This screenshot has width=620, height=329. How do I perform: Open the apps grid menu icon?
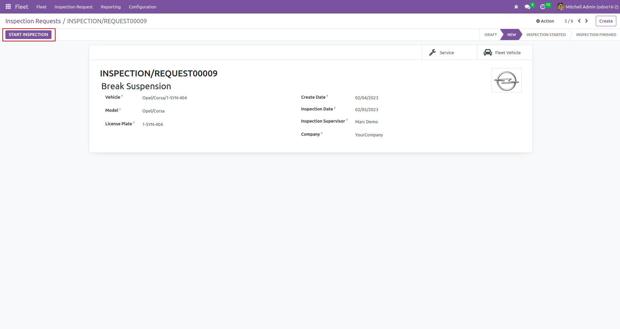point(8,7)
